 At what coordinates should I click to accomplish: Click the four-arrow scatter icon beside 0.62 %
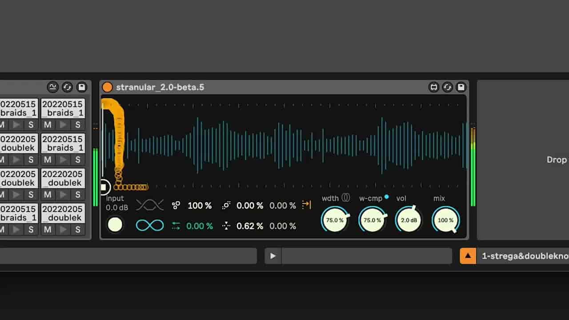pyautogui.click(x=226, y=226)
